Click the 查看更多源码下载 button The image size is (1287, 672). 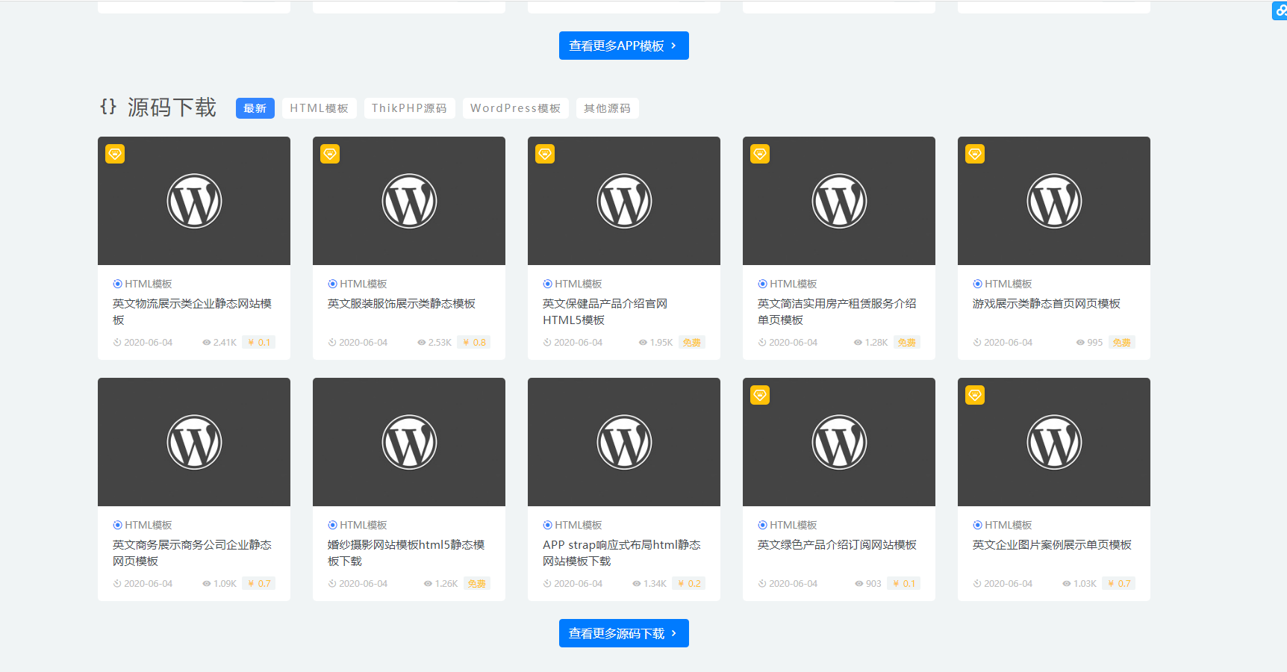(623, 633)
